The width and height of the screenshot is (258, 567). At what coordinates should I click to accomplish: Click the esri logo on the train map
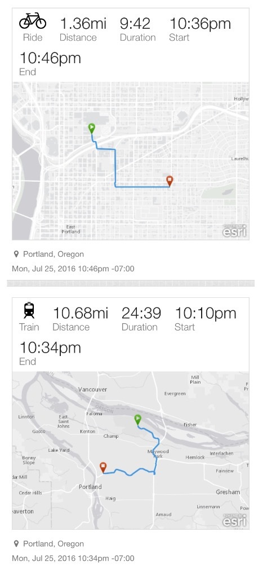[x=234, y=520]
